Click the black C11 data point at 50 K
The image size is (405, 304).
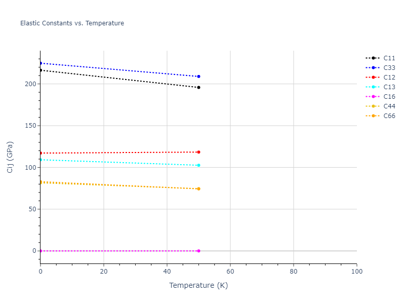tap(198, 87)
